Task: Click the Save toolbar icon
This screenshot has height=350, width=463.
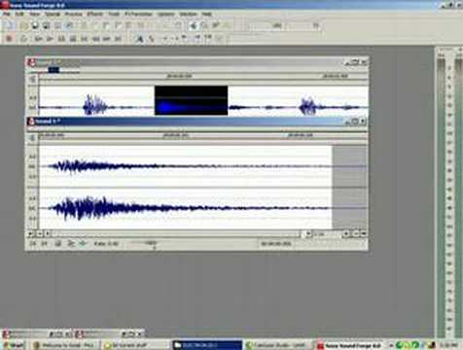Action: [35, 25]
